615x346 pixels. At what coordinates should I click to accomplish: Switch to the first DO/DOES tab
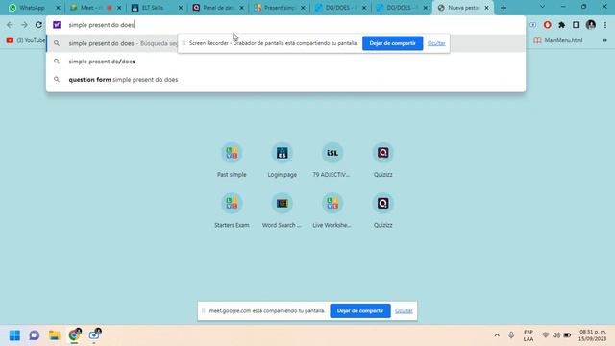coord(340,8)
